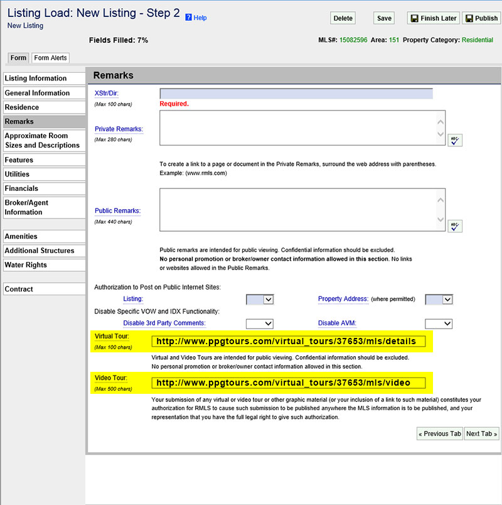The width and height of the screenshot is (502, 505).
Task: Select the Remarks section in sidebar
Action: [45, 121]
